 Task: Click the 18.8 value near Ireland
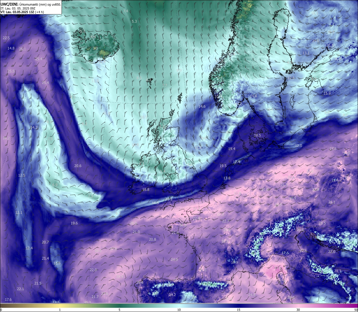146,190
